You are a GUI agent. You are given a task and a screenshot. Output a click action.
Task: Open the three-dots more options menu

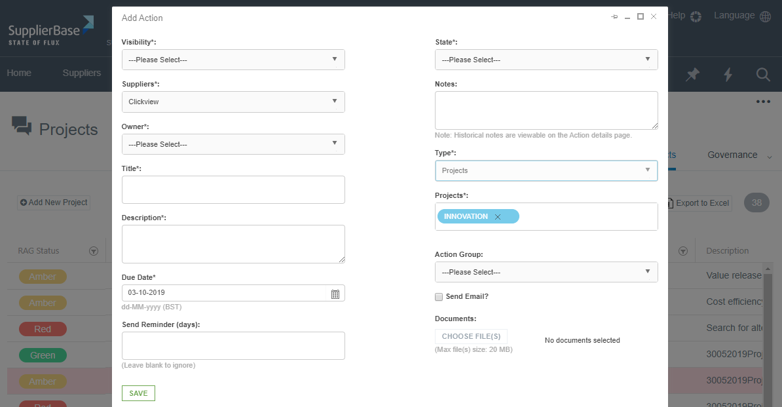tap(762, 102)
